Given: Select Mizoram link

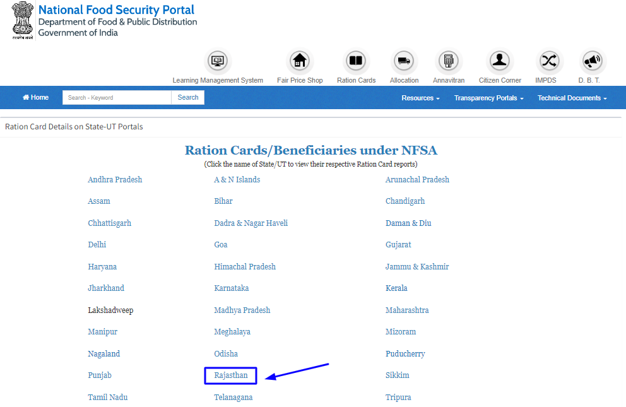Looking at the screenshot, I should click(401, 331).
